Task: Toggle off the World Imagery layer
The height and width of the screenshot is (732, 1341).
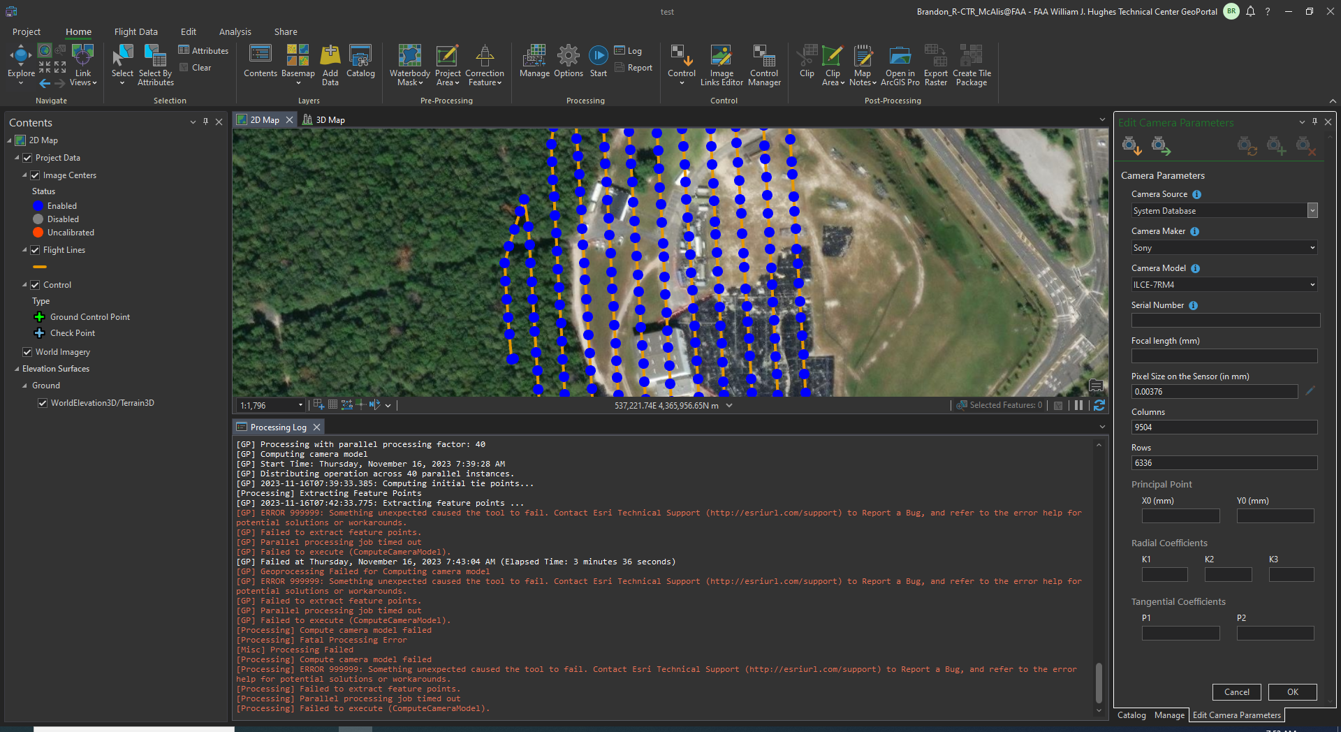Action: click(x=27, y=351)
